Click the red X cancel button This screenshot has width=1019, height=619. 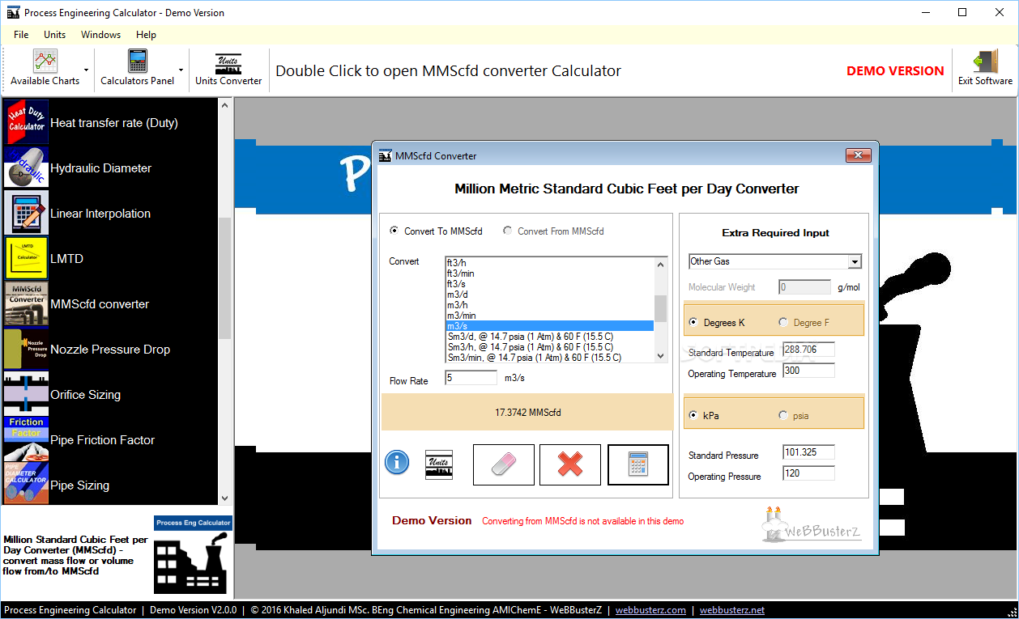(570, 464)
